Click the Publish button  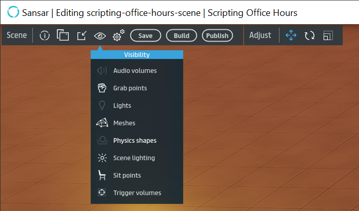coord(217,36)
